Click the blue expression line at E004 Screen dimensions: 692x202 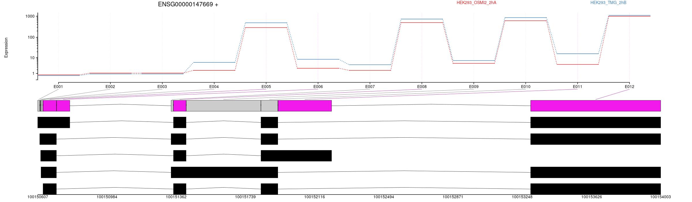[x=214, y=62]
